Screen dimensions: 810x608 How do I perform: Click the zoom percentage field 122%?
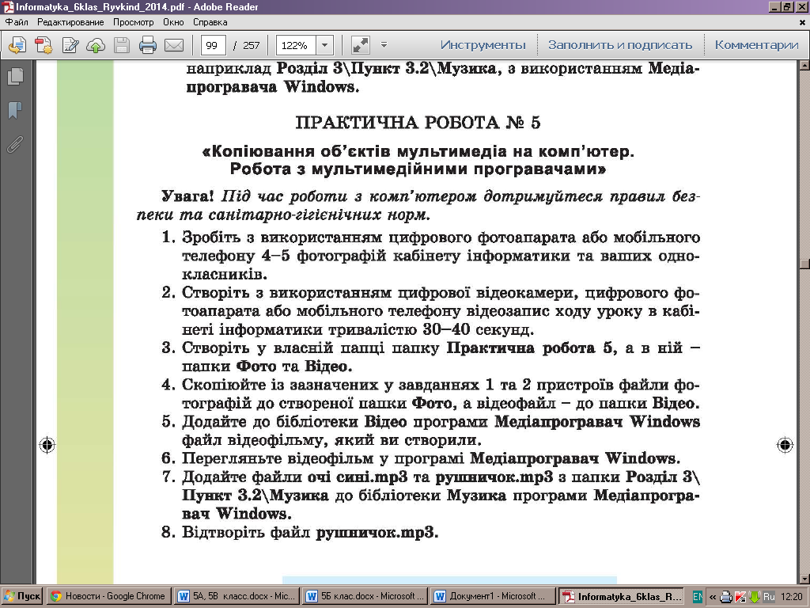pos(296,45)
